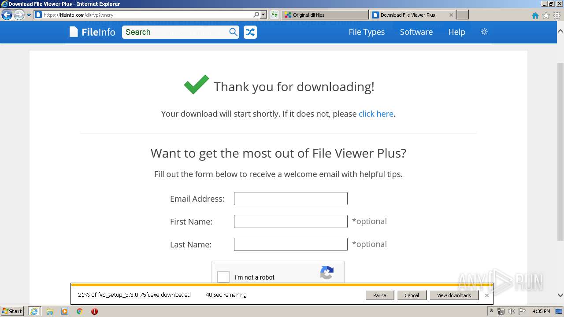
Task: Open Internet Explorer Tools gear icon
Action: point(557,15)
